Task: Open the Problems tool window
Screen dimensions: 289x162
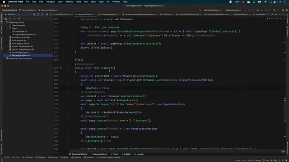Action: click(40, 157)
